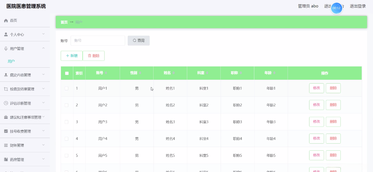Expand the 财务管理 menu chevron
This screenshot has width=373, height=172.
point(43,145)
